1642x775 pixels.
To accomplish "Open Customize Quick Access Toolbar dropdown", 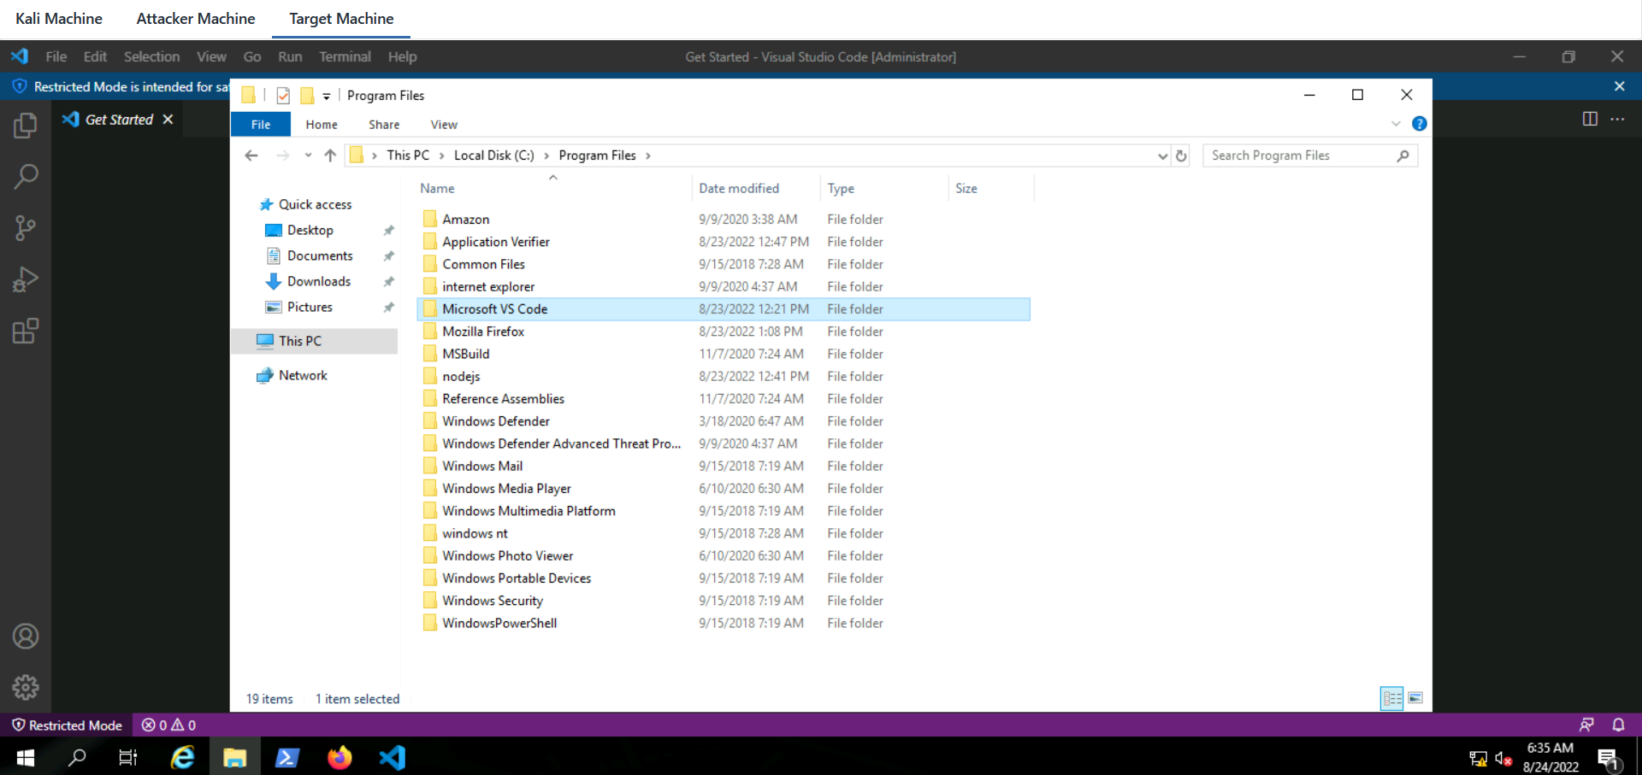I will (x=326, y=97).
